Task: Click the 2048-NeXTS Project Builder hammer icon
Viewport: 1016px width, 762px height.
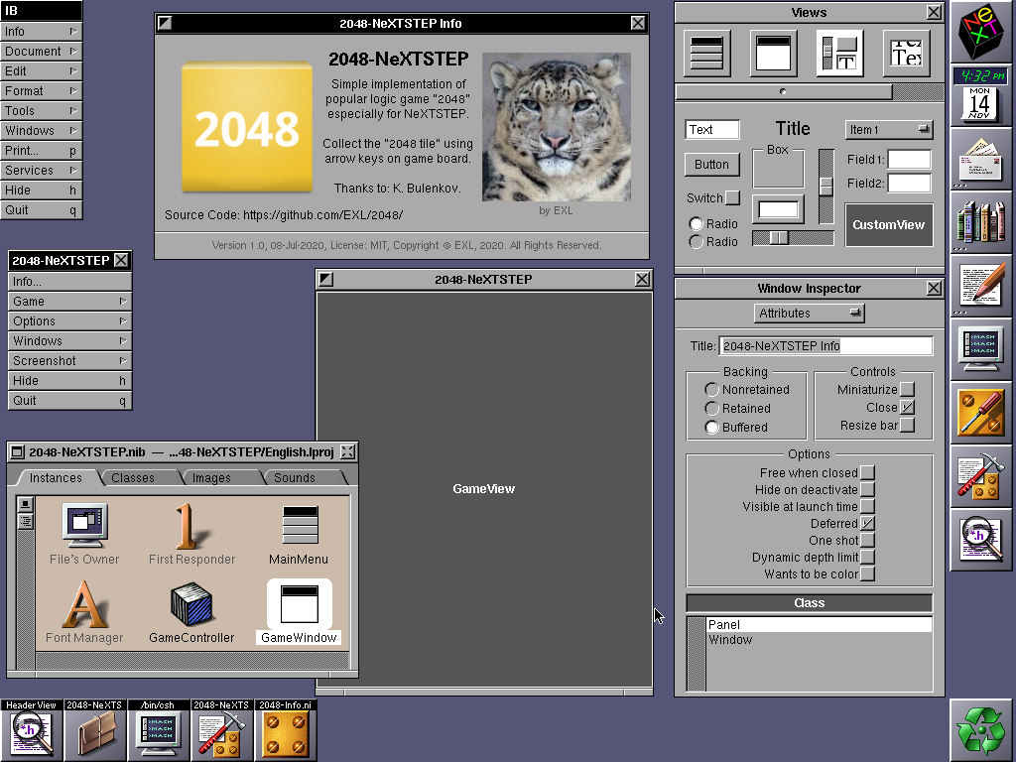Action: (x=222, y=730)
